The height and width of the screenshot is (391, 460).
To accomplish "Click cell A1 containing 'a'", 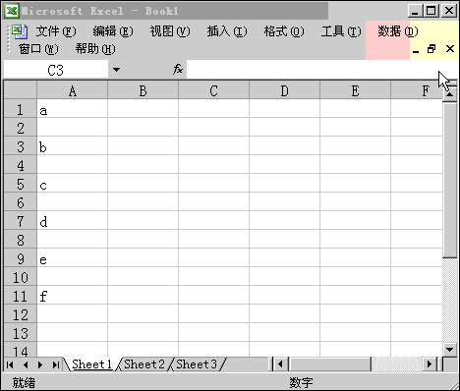I will click(x=73, y=109).
